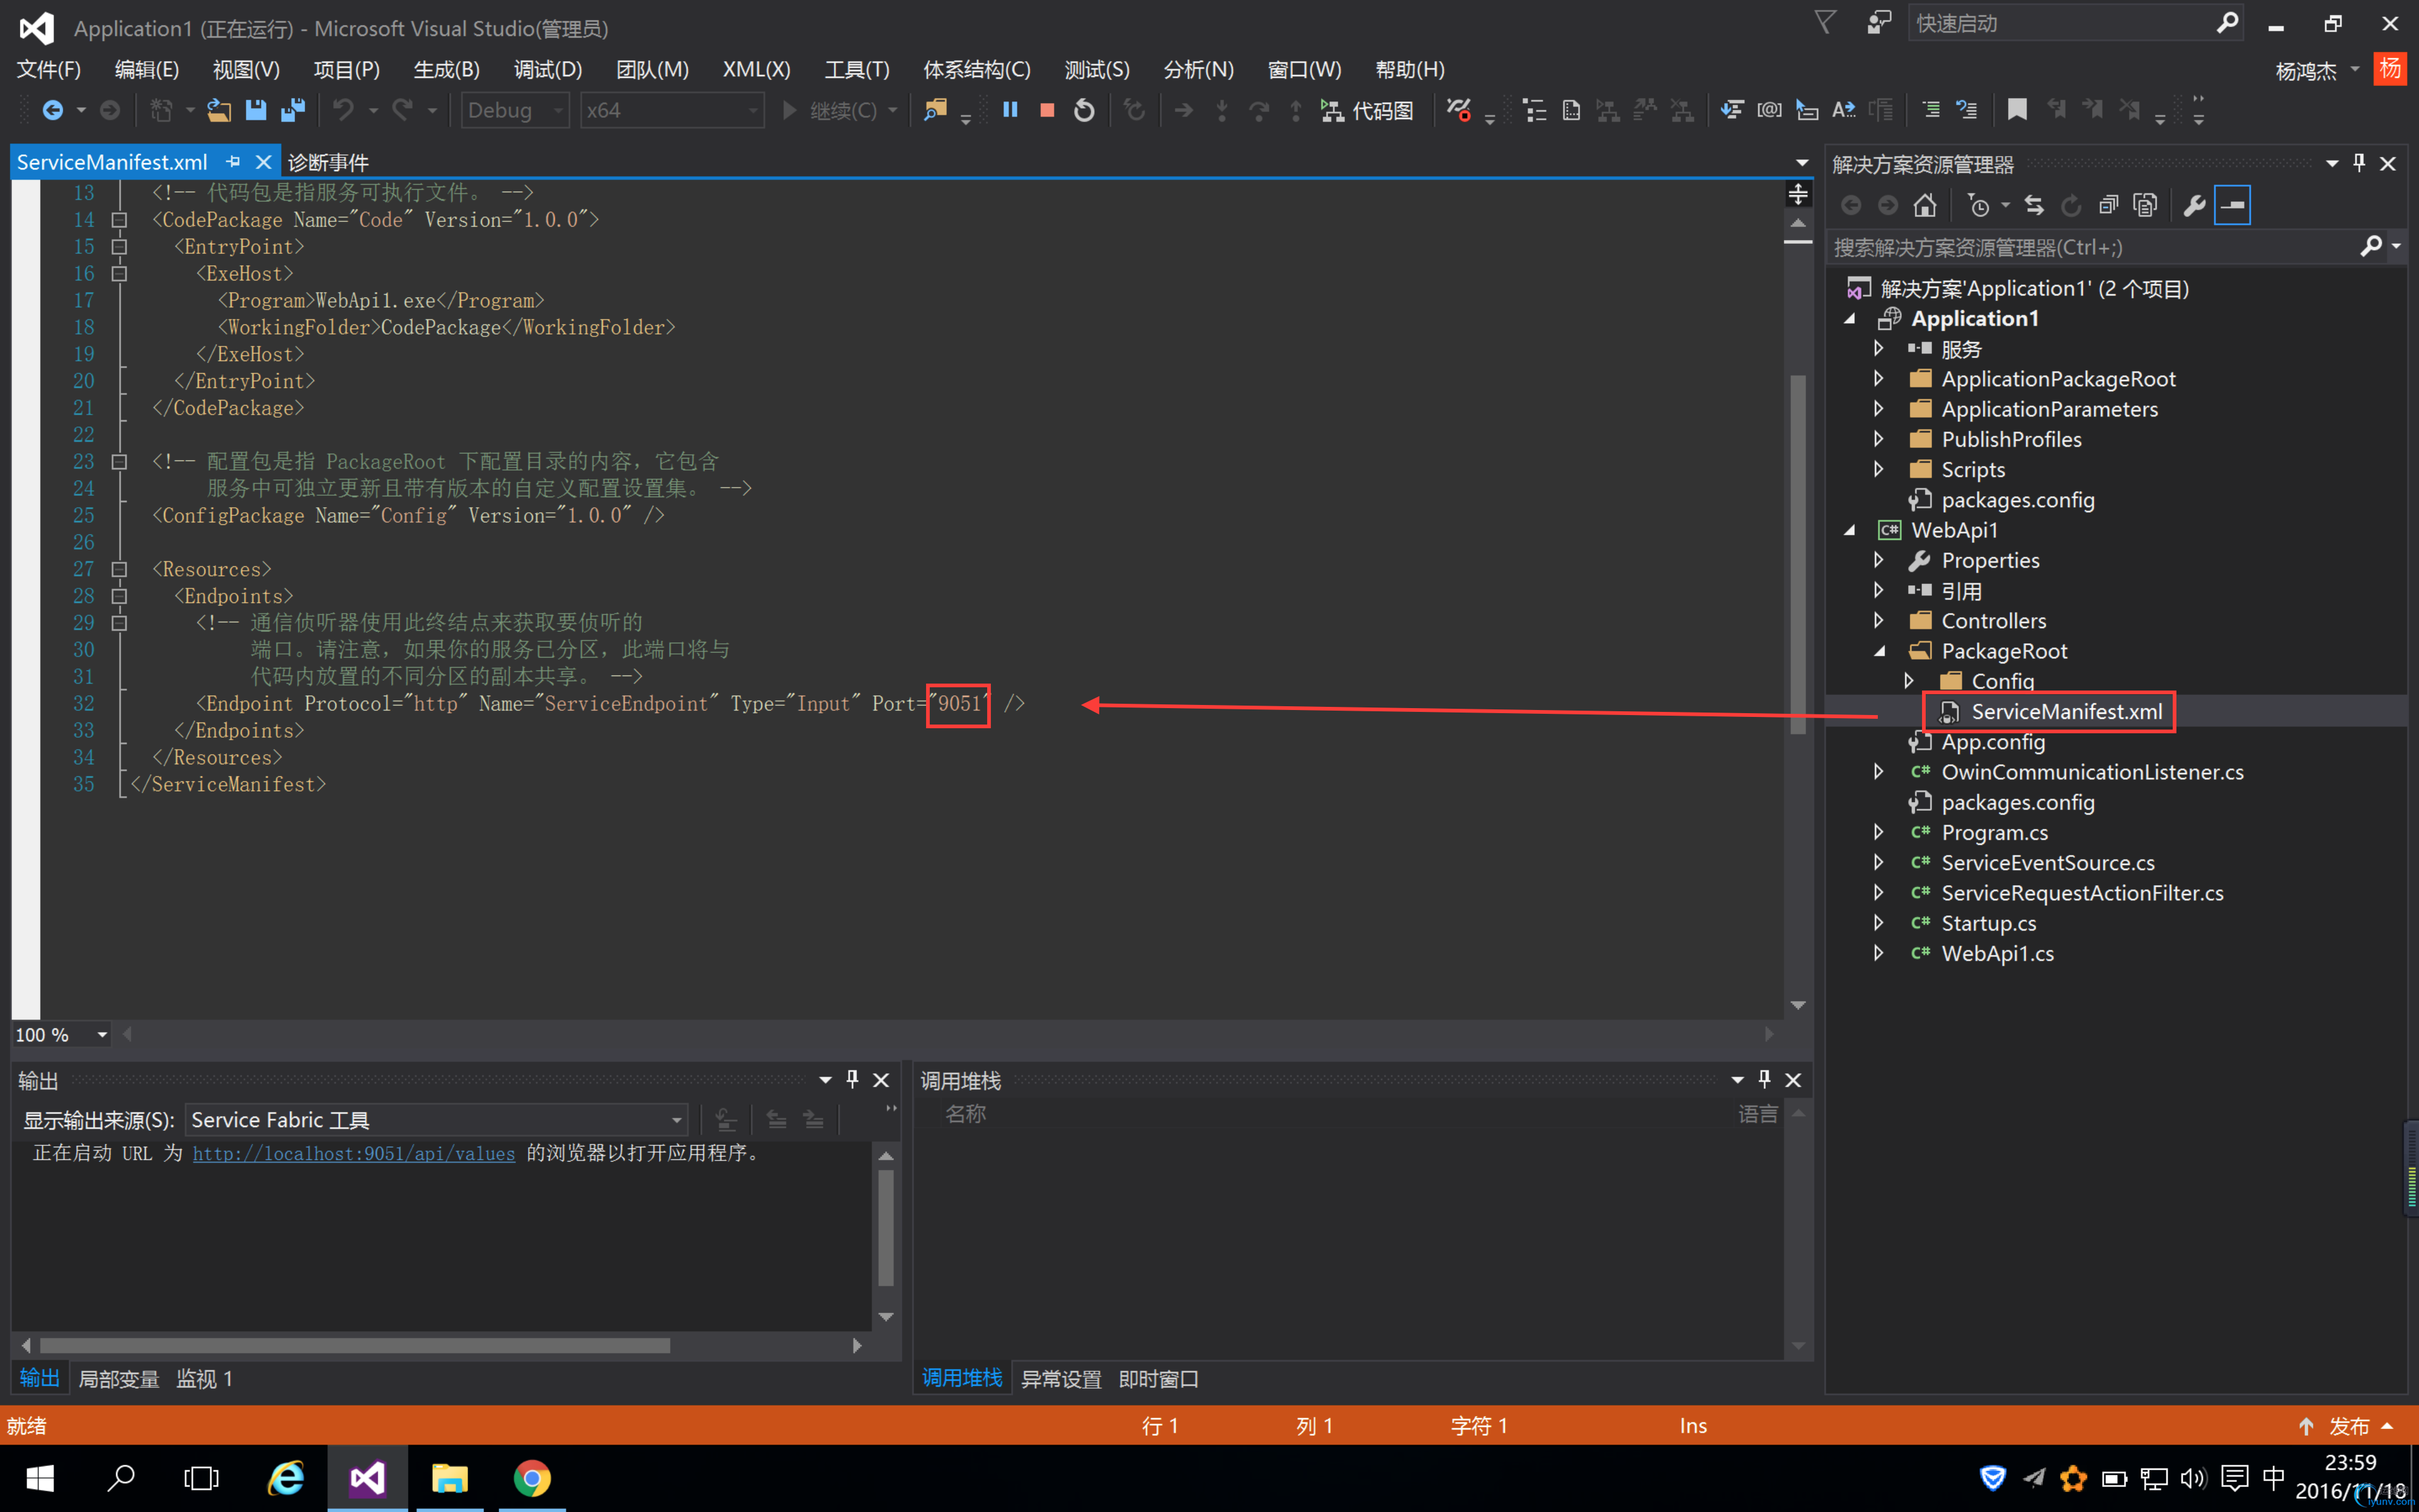Click the Save file icon
Image resolution: width=2419 pixels, height=1512 pixels.
tap(256, 110)
